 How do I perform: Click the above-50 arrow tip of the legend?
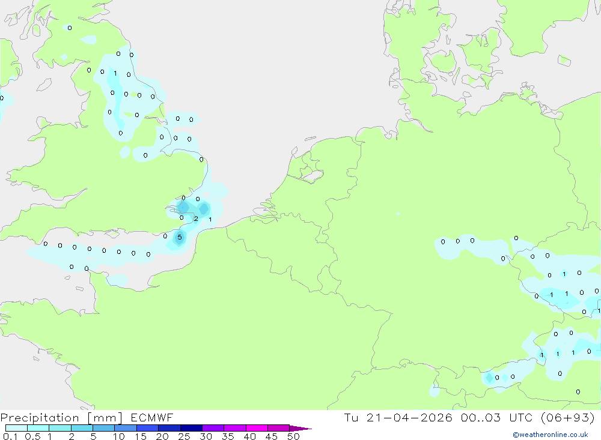(x=301, y=429)
